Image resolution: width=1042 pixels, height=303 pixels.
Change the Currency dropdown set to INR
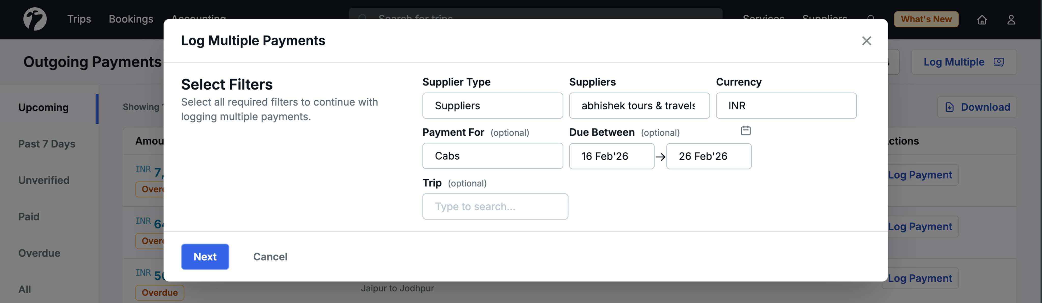pyautogui.click(x=786, y=106)
